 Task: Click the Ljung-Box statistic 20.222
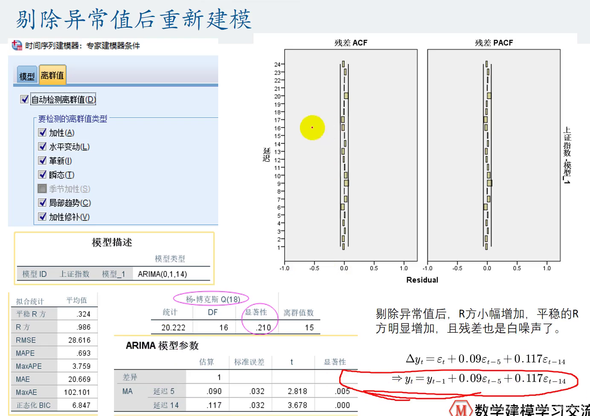tap(174, 328)
